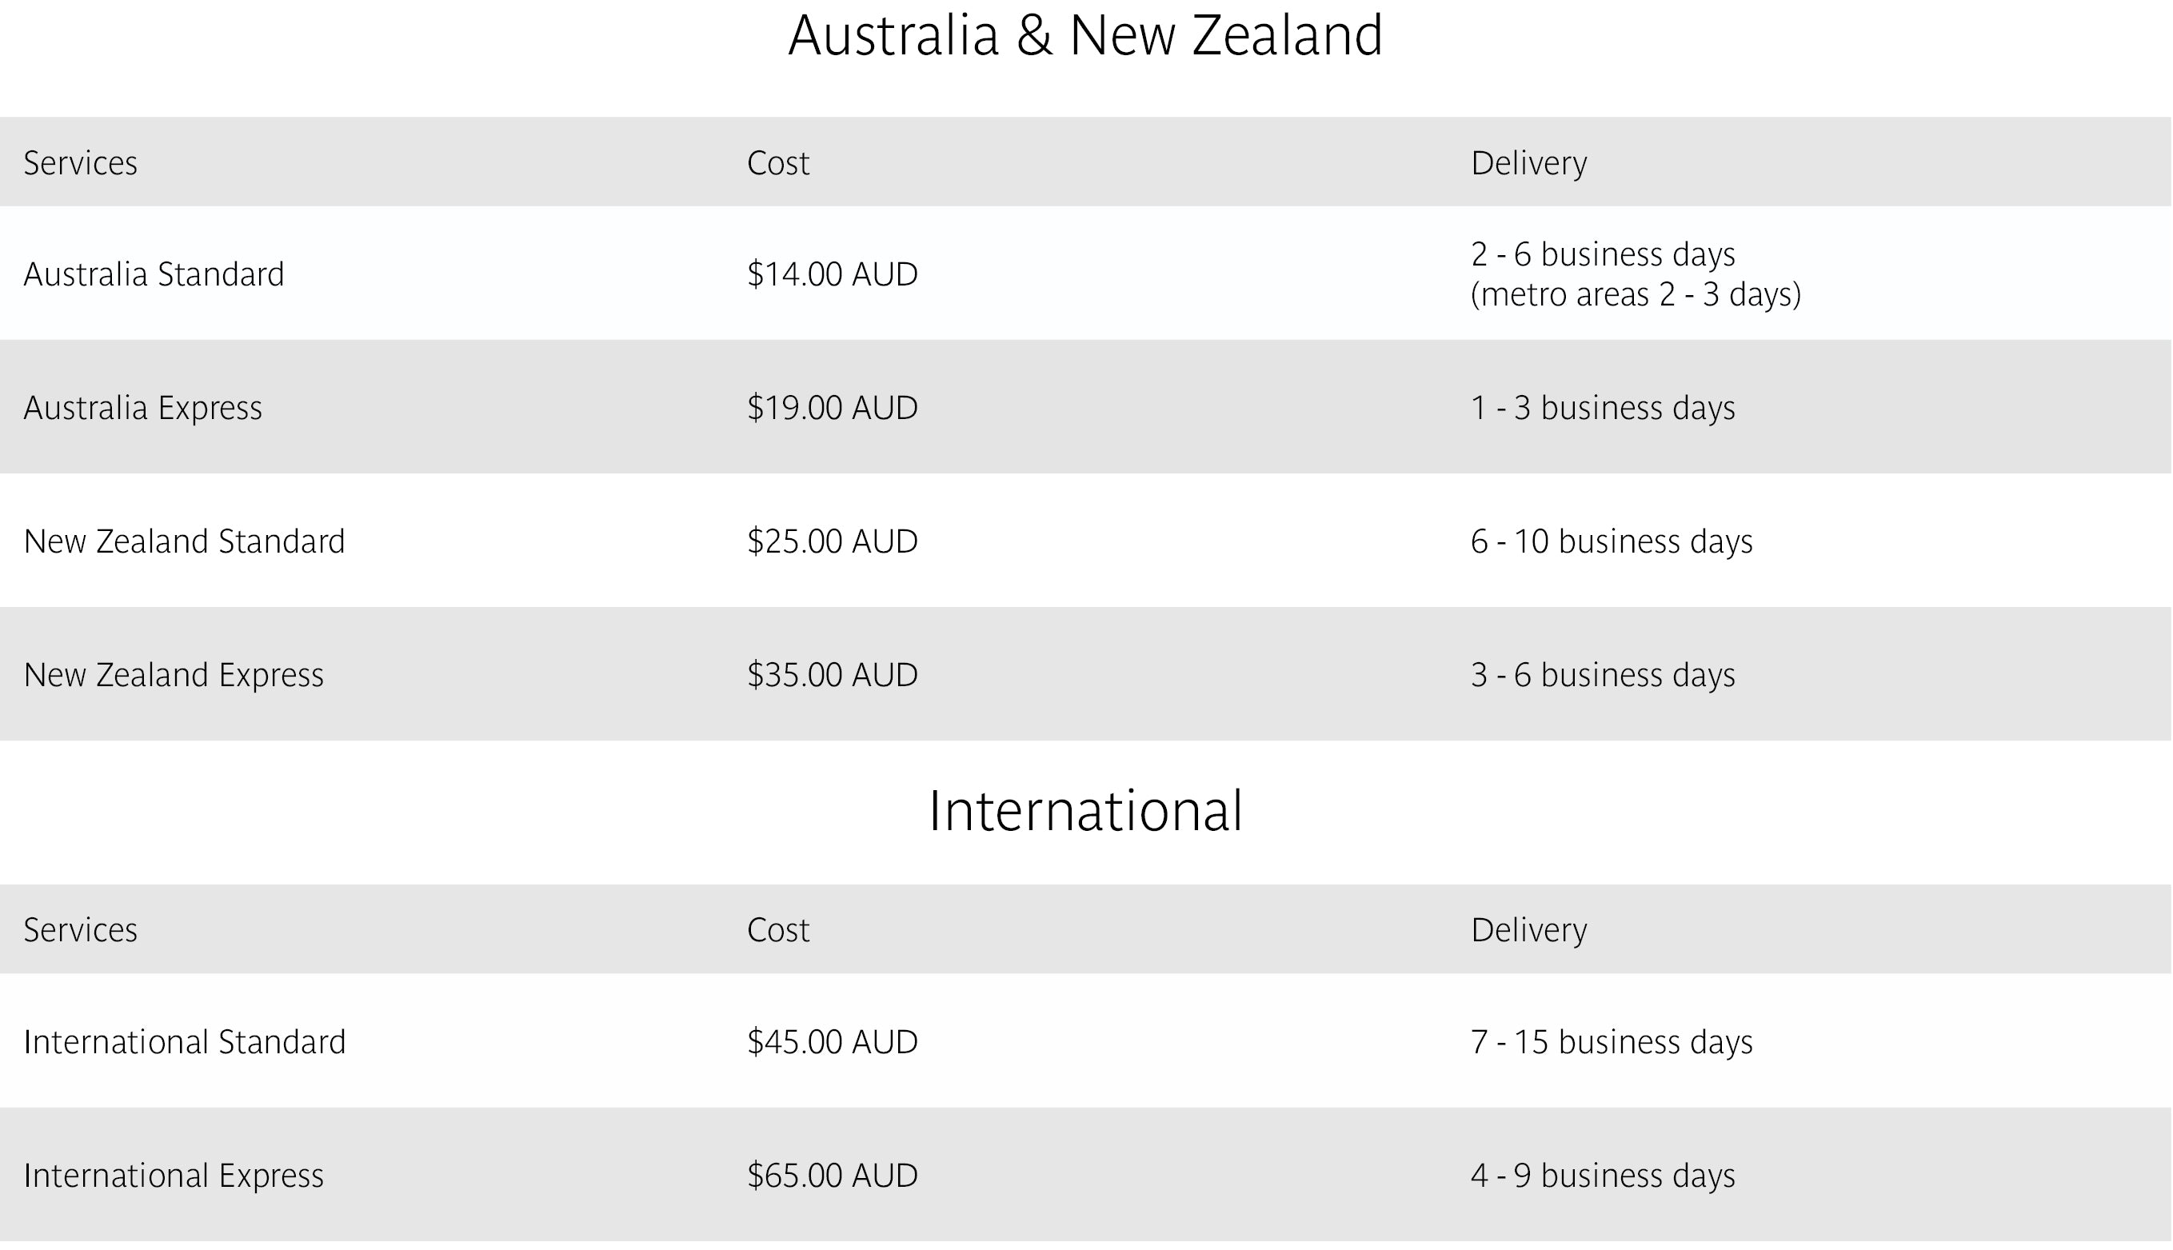Click the New Zealand Express service name
2173x1250 pixels.
point(174,675)
